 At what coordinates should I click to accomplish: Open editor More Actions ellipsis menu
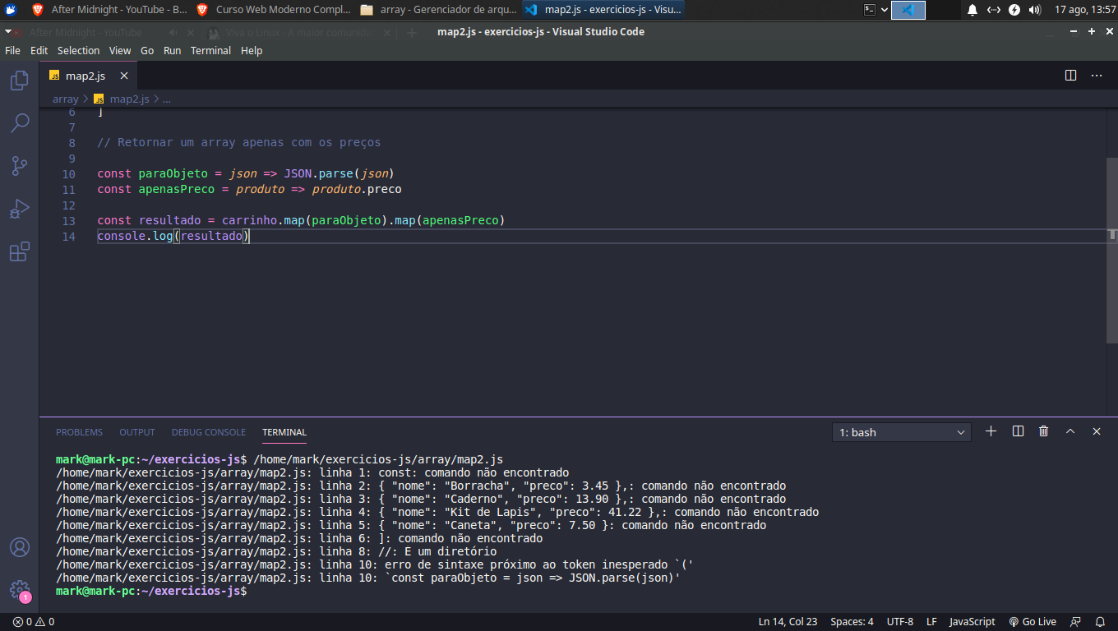pos(1097,76)
